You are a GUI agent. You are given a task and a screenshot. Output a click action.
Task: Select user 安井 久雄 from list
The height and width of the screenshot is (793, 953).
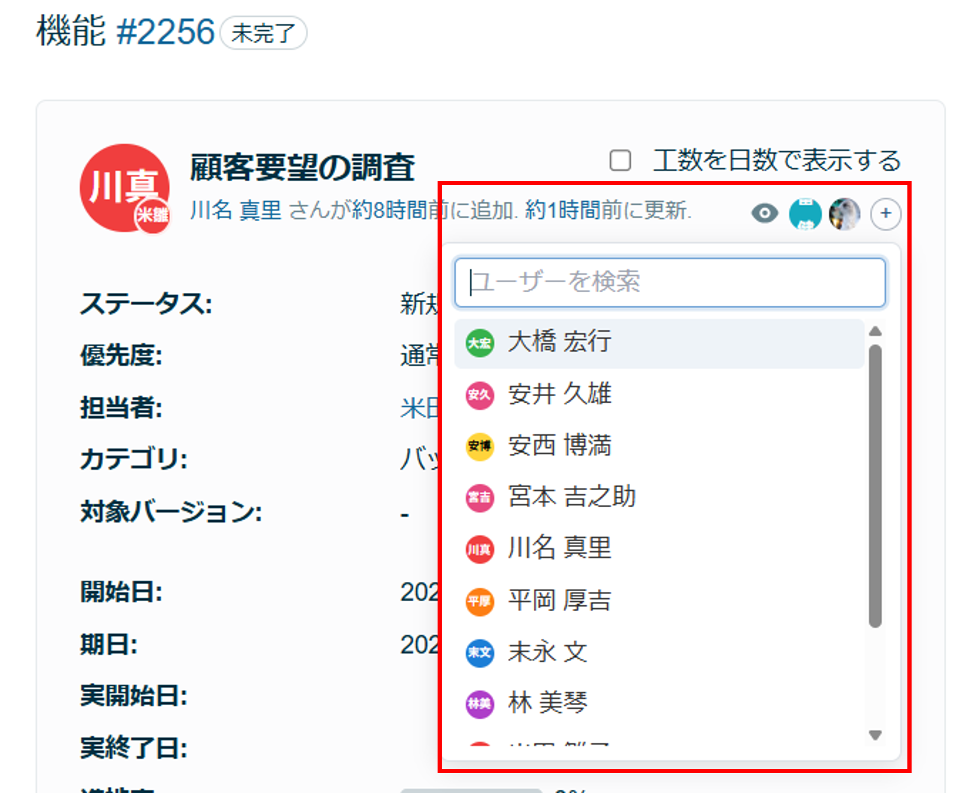(x=659, y=394)
